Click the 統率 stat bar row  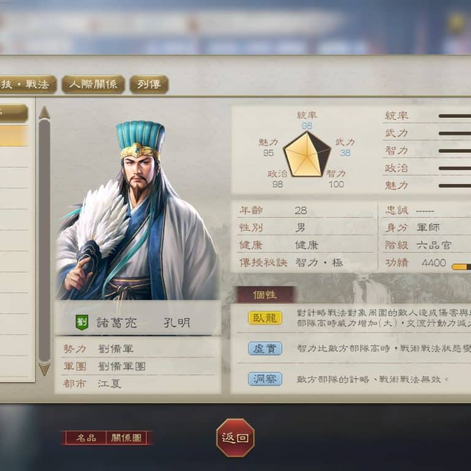427,116
